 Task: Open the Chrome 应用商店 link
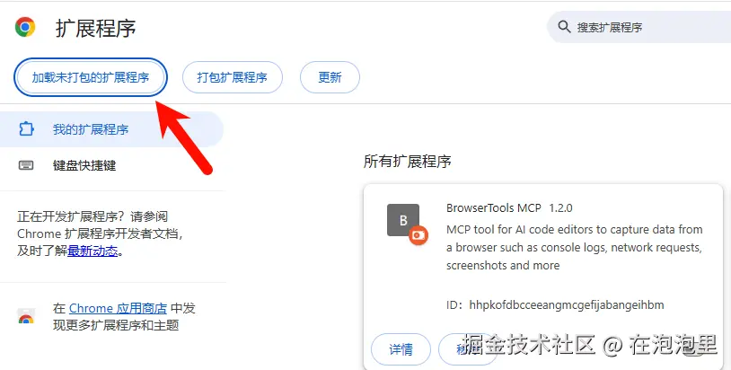[x=118, y=308]
